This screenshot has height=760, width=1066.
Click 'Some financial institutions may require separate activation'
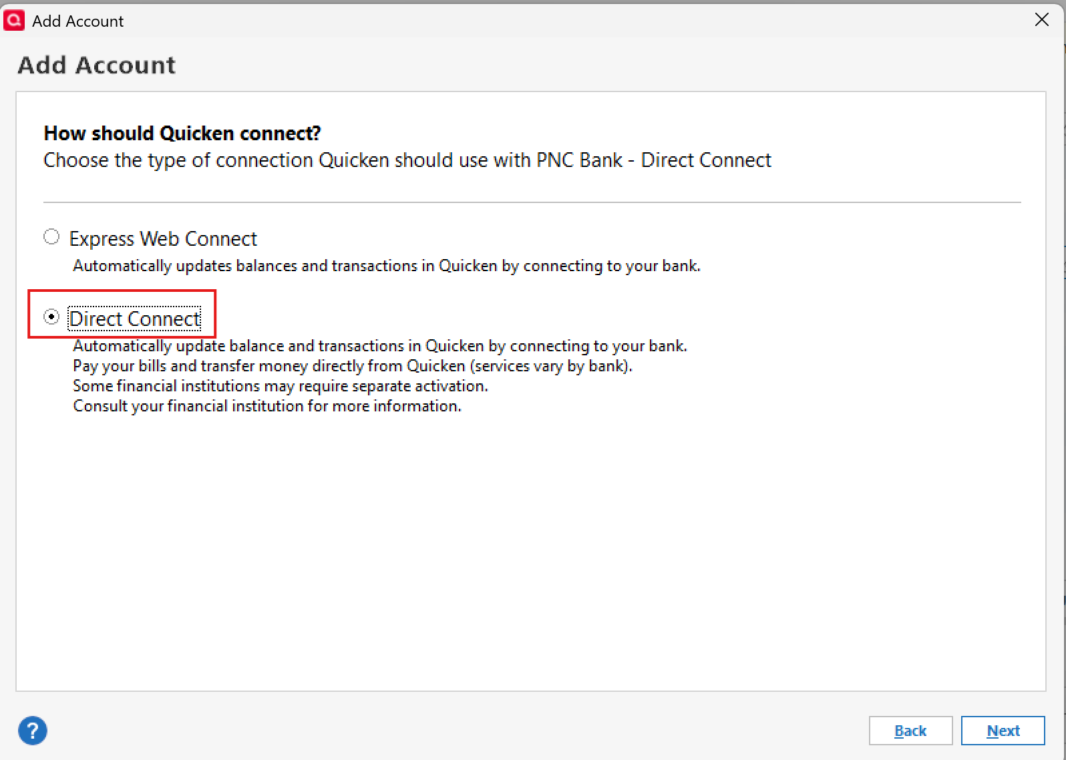[281, 386]
